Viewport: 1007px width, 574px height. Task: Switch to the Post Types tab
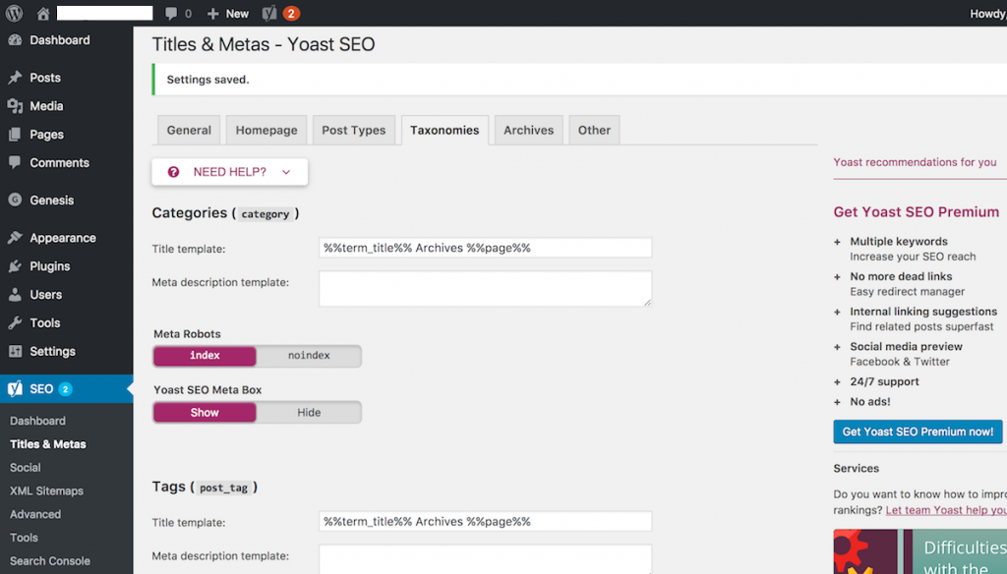pyautogui.click(x=354, y=131)
